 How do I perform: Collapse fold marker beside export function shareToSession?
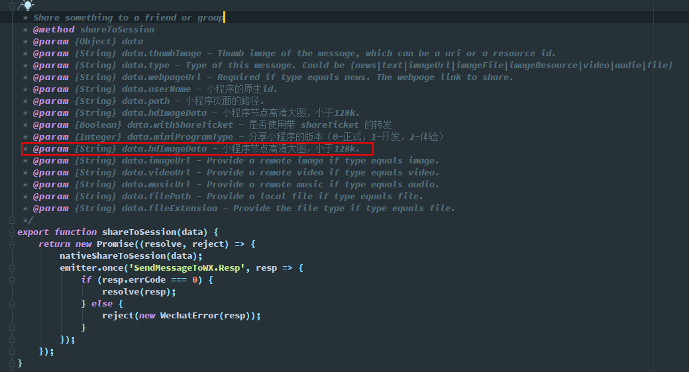13,232
